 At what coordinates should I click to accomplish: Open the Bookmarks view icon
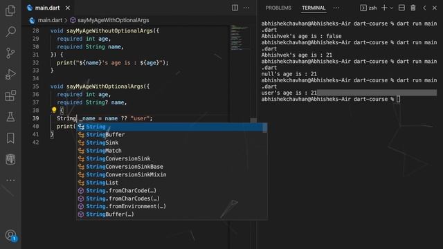10,138
